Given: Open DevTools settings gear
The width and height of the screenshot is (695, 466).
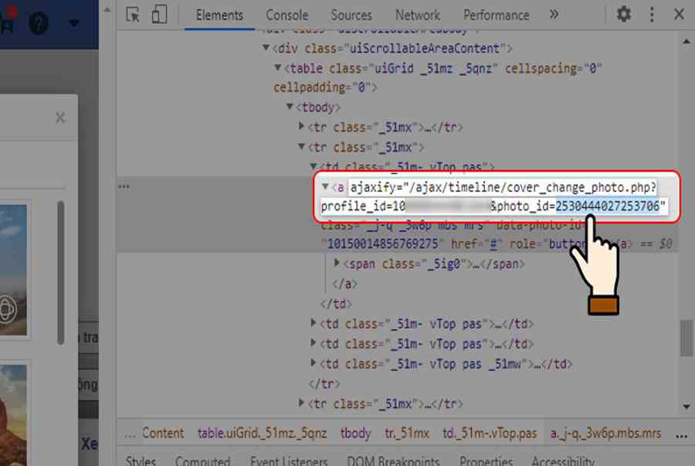Looking at the screenshot, I should point(623,15).
